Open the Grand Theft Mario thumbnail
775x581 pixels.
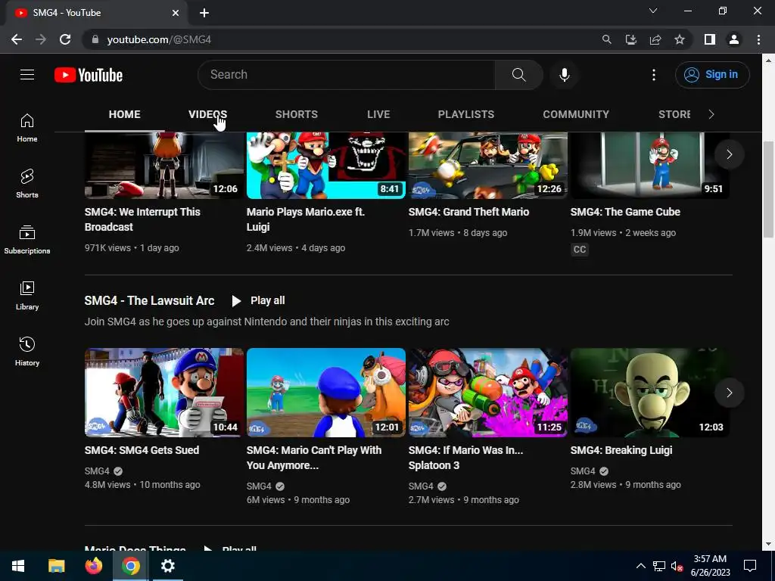488,166
